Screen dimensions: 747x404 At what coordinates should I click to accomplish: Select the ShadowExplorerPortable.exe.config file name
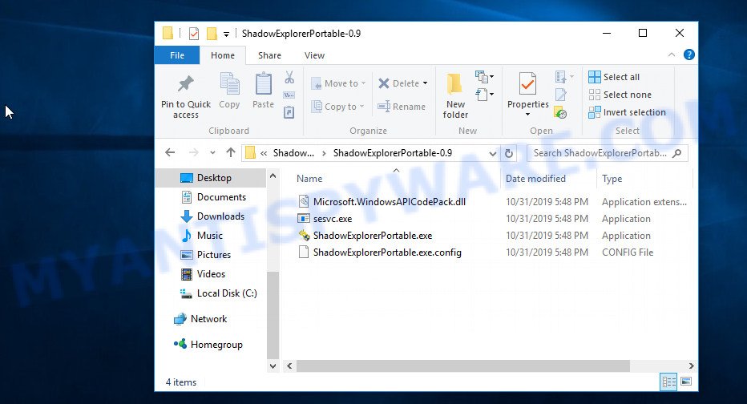point(387,252)
